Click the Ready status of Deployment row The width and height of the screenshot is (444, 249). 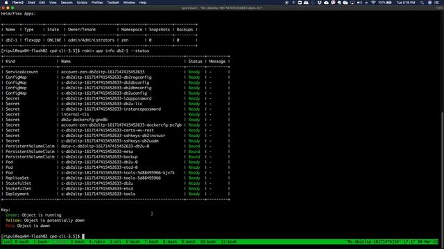pos(194,194)
